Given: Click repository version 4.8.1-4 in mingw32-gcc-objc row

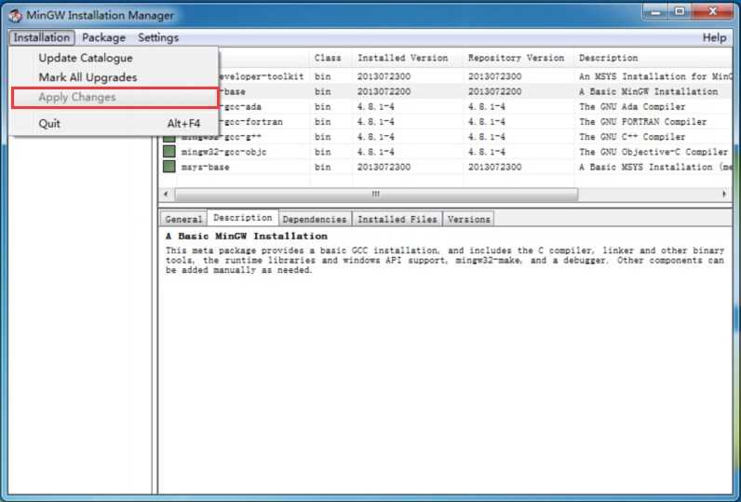Looking at the screenshot, I should 486,152.
